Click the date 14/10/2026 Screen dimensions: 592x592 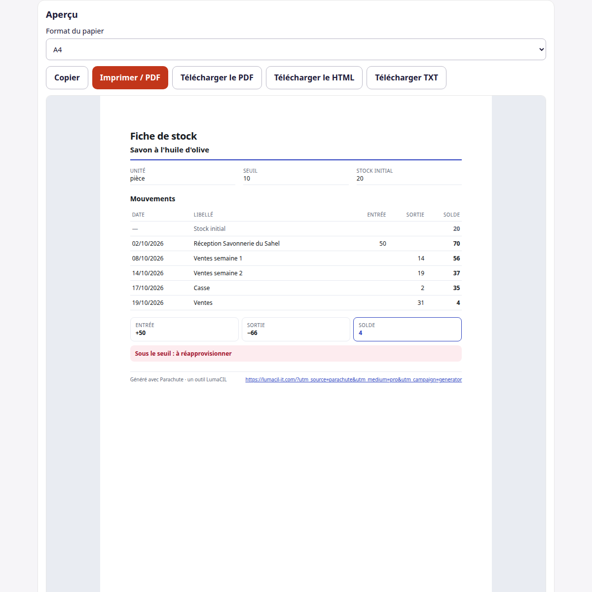(148, 273)
